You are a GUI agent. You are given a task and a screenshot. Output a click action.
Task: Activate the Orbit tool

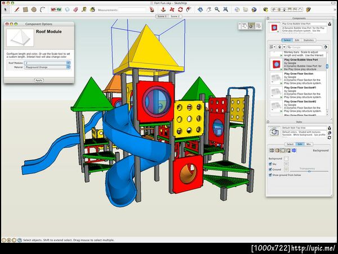click(200, 10)
